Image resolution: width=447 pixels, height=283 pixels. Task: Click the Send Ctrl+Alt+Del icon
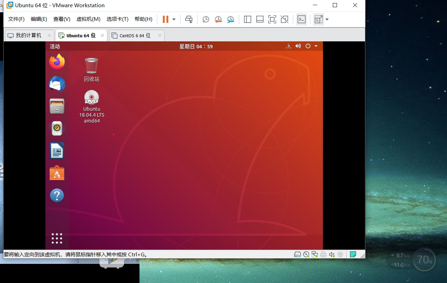pos(189,19)
